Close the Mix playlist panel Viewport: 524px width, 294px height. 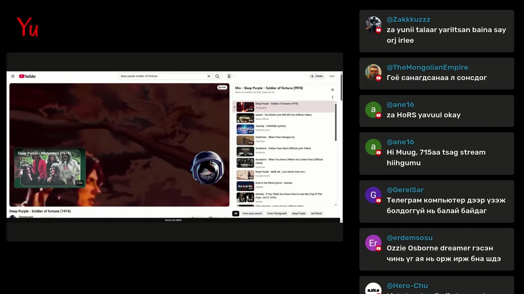pos(332,89)
